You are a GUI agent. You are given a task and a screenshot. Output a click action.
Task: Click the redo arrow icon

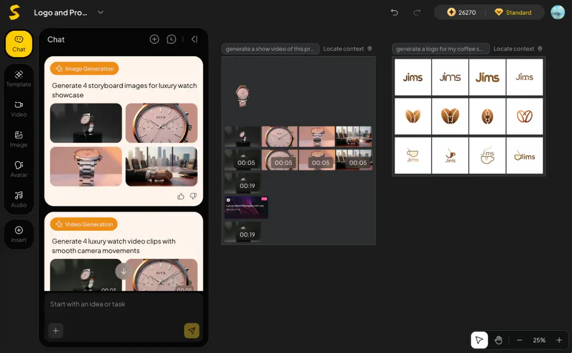(417, 12)
